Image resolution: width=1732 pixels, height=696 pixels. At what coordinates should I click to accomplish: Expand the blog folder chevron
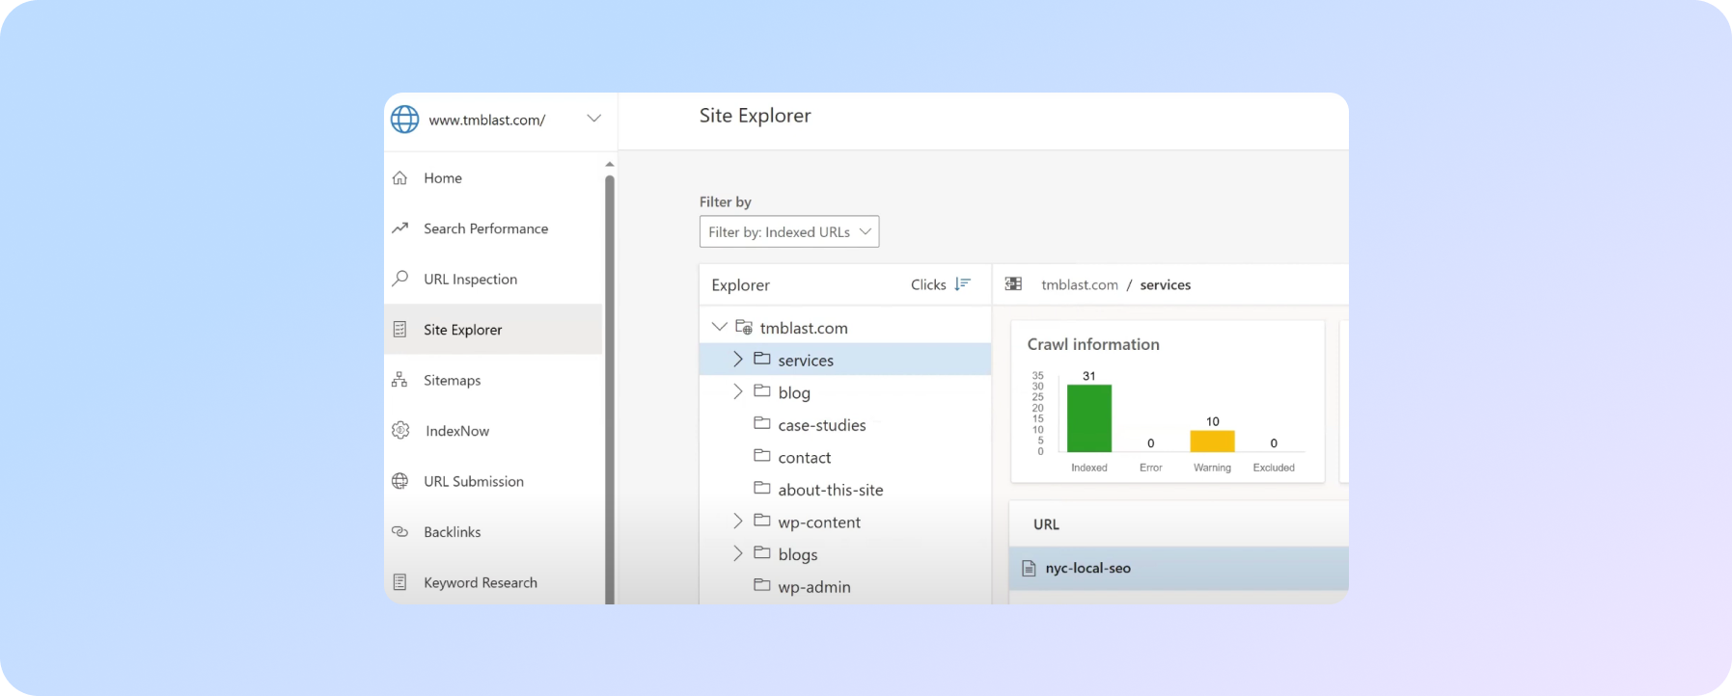tap(738, 391)
